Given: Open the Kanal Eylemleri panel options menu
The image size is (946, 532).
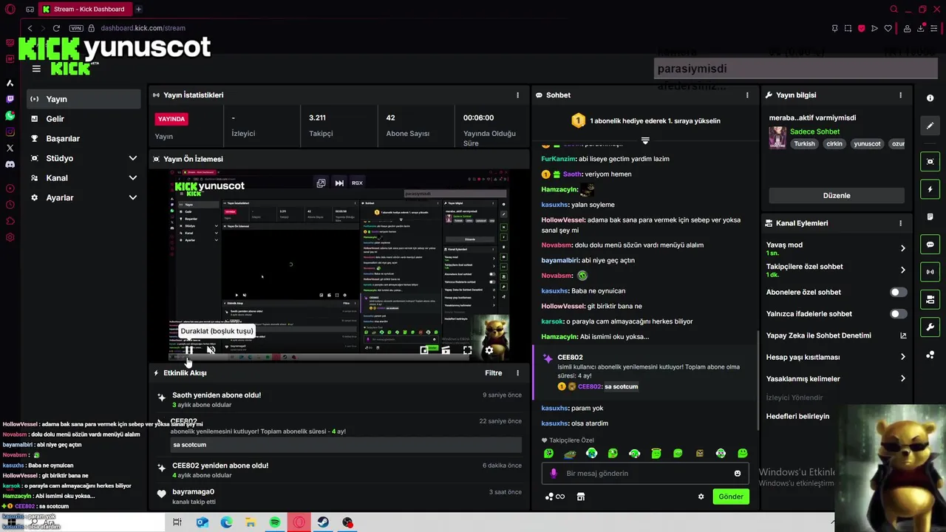Looking at the screenshot, I should [x=900, y=223].
